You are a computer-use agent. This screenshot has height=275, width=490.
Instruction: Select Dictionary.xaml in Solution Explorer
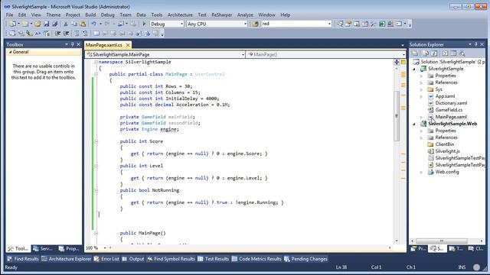(451, 103)
